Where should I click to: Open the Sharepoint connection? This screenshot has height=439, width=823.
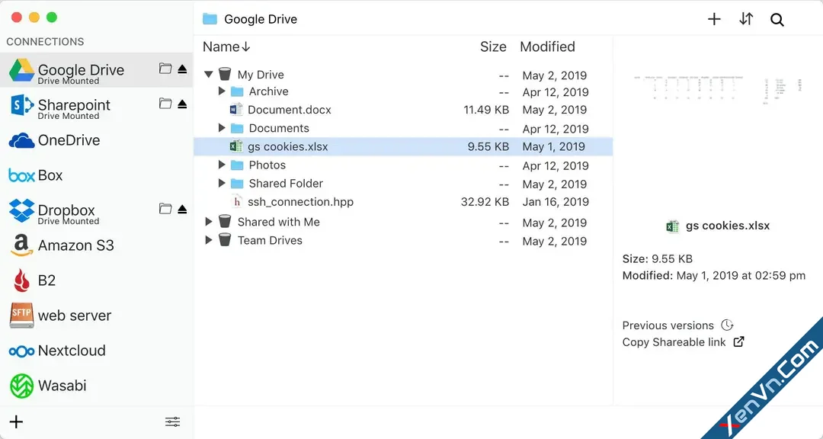point(97,105)
